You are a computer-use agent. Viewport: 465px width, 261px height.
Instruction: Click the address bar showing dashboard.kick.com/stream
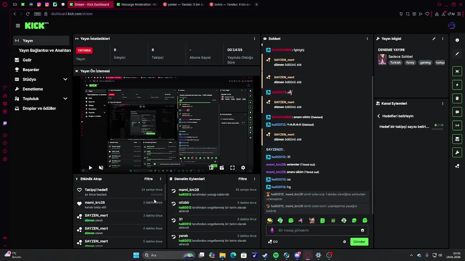click(72, 14)
